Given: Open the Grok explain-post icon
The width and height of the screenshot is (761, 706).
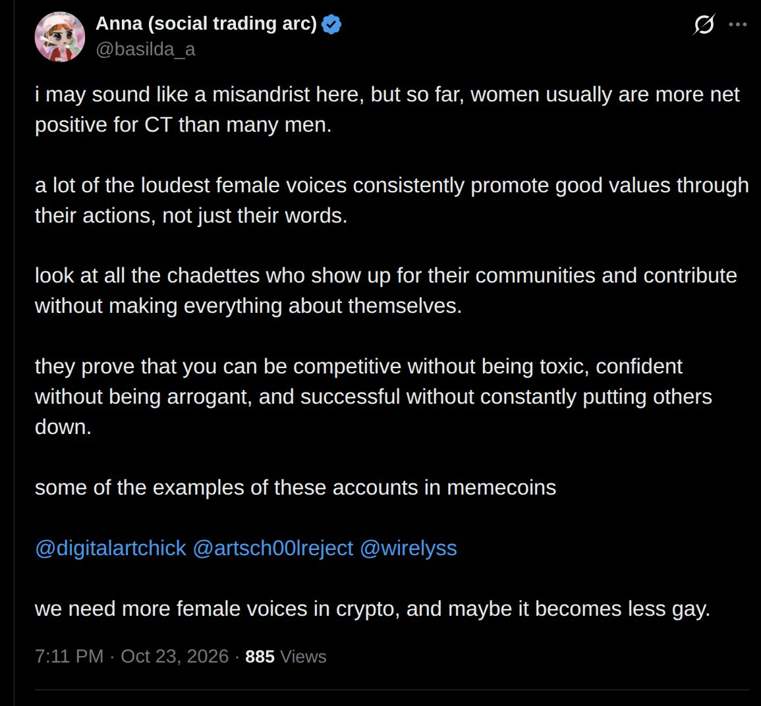Looking at the screenshot, I should 704,24.
